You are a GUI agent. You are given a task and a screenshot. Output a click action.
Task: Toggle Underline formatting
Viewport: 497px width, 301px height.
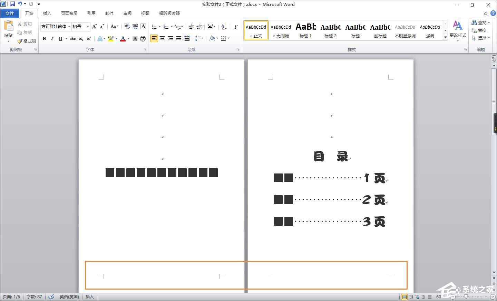click(x=60, y=39)
